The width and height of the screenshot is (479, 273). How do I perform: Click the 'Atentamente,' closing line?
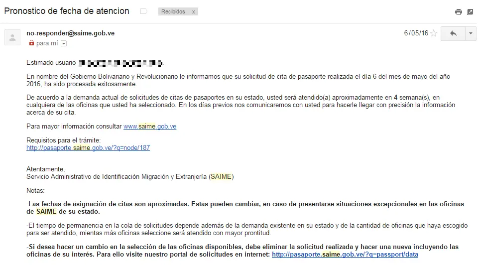pyautogui.click(x=45, y=169)
